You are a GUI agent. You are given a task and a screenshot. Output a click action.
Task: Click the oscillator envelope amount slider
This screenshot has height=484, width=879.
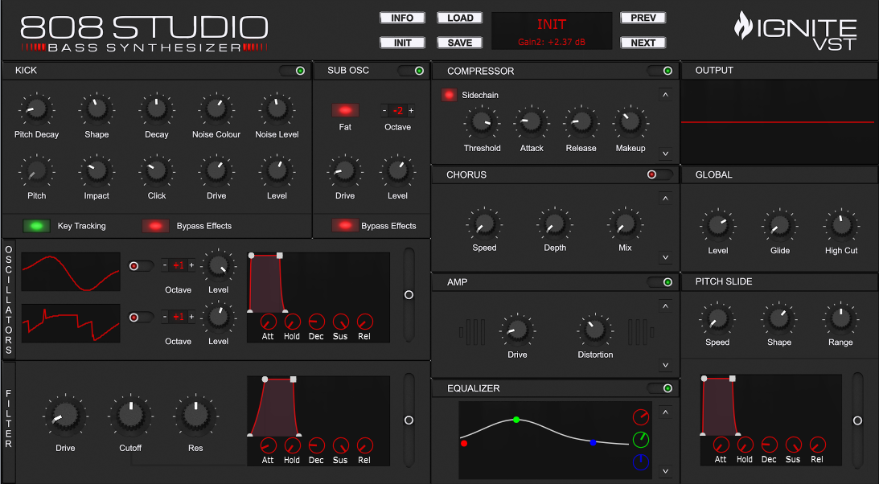tap(409, 294)
